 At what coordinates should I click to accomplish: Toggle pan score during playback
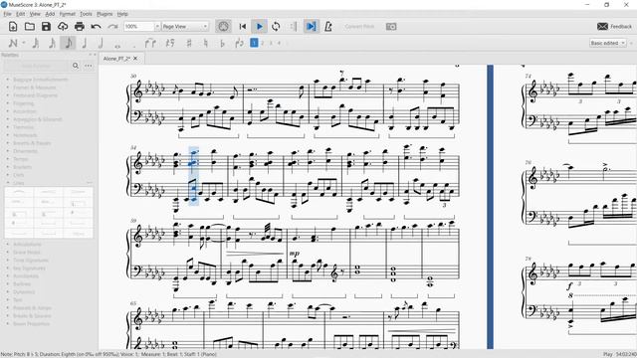pos(311,27)
